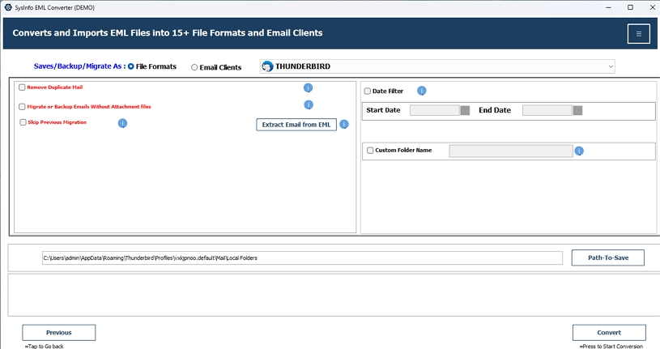Tick Skip Previous Migration checkbox

23,122
